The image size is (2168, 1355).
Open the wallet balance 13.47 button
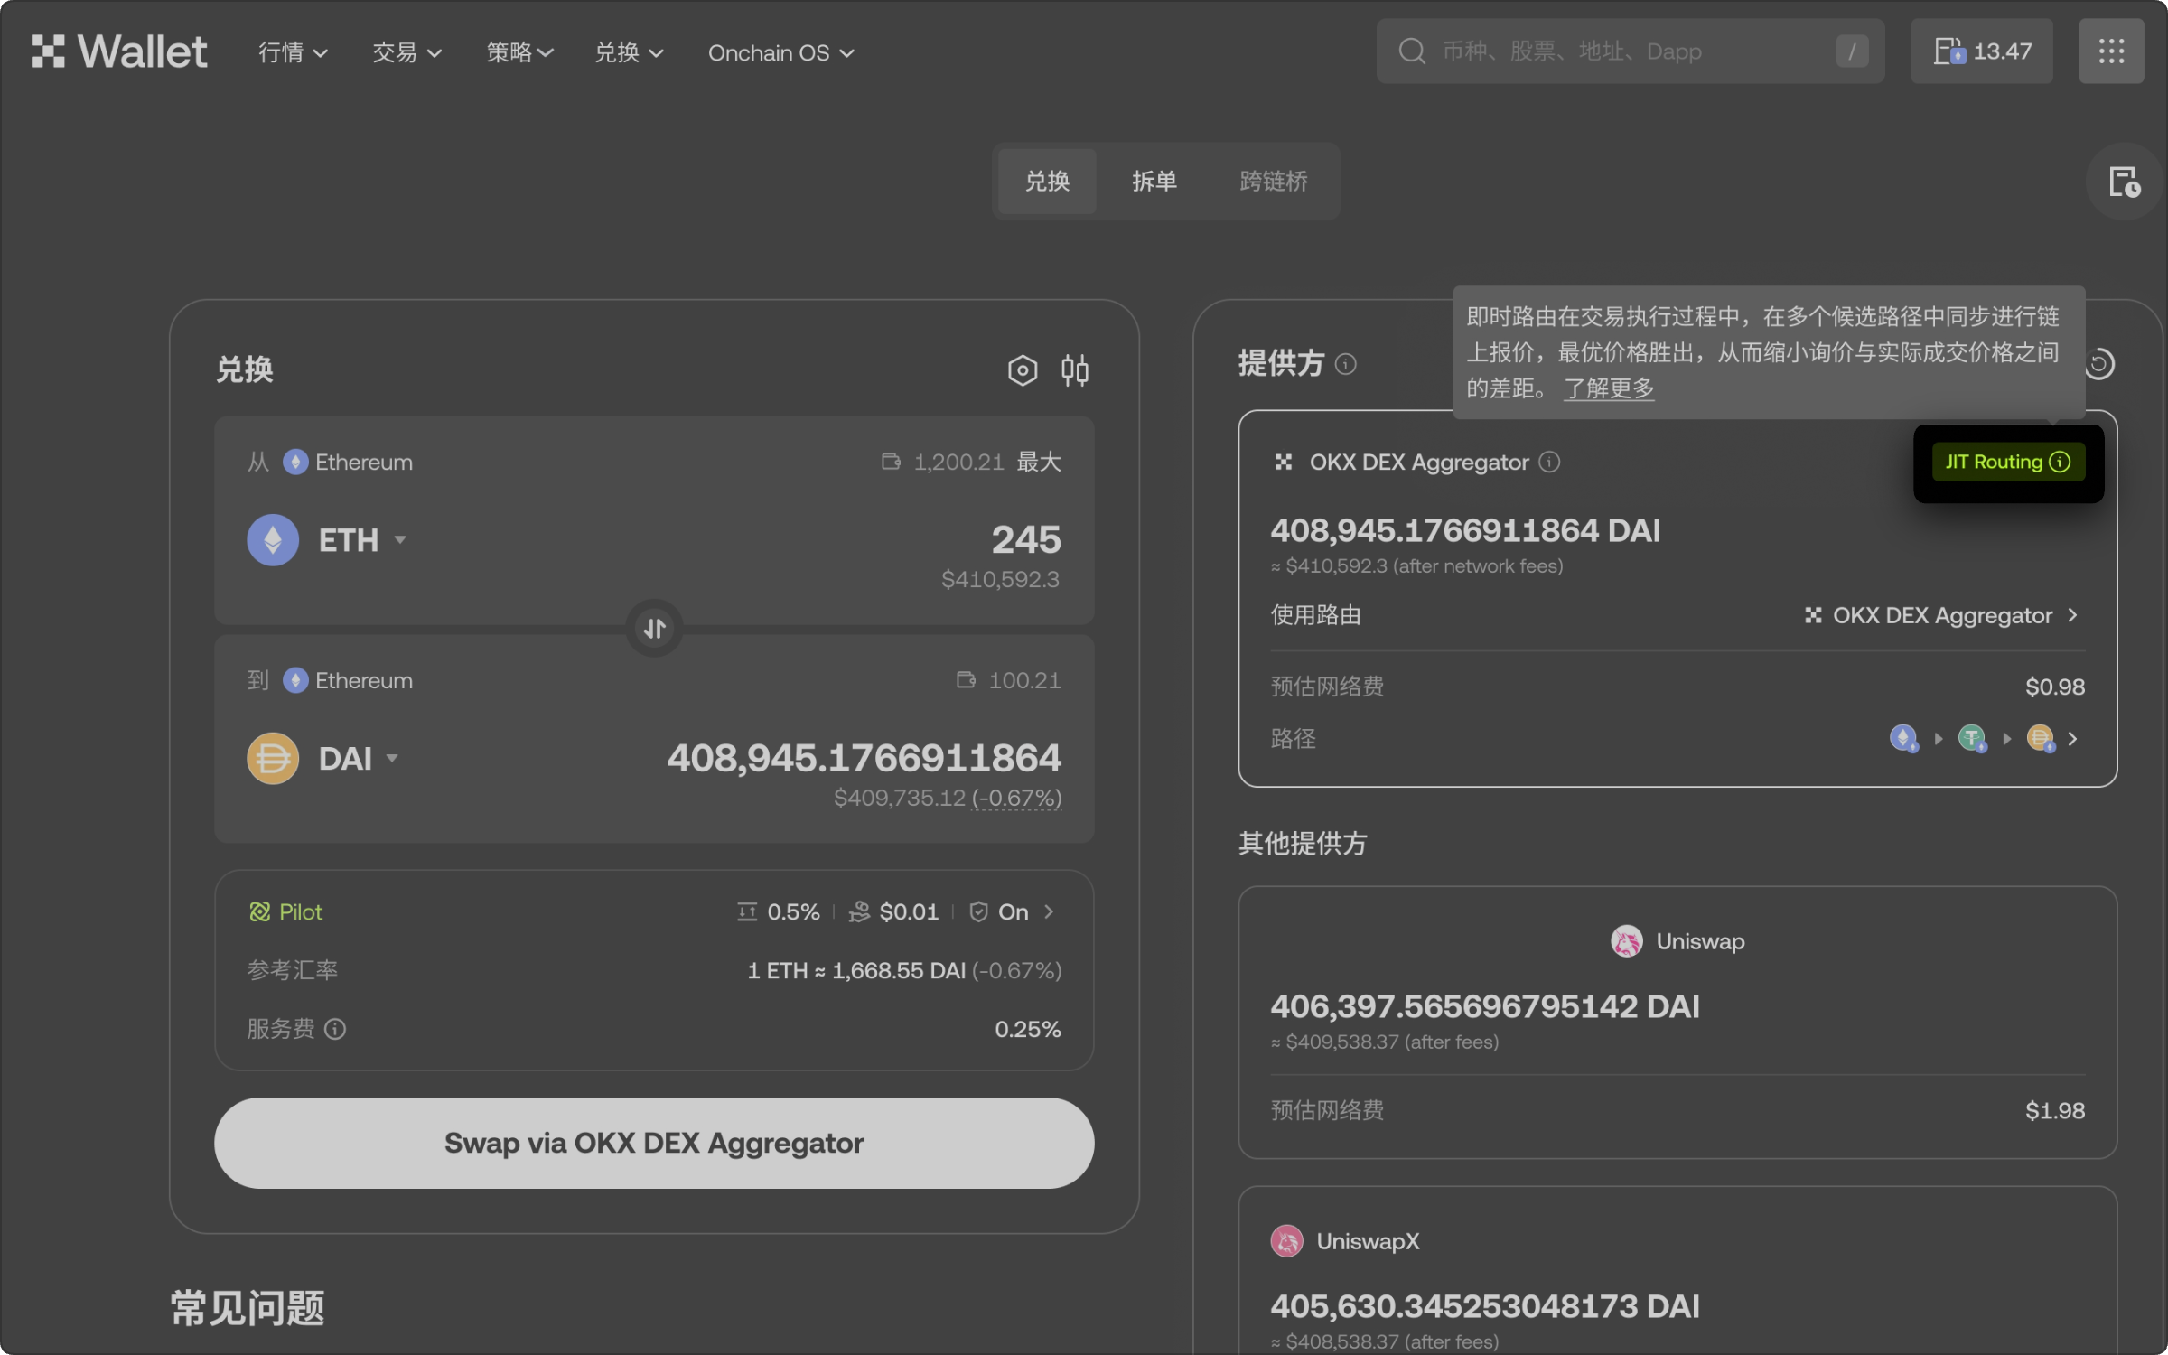pyautogui.click(x=1982, y=51)
